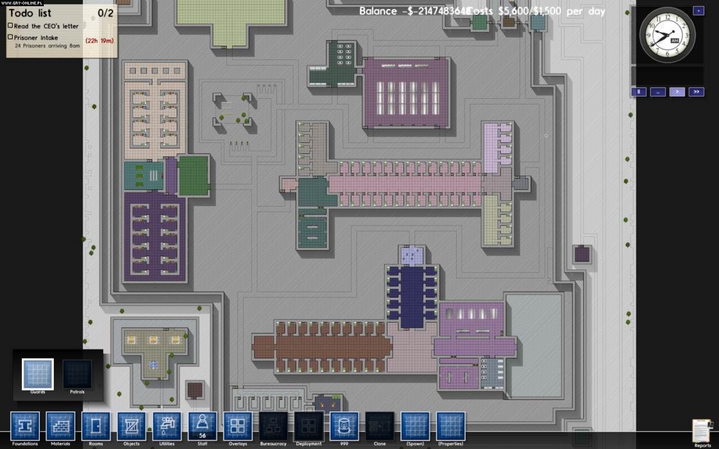Screen dimensions: 719x449
Task: Expand the clock panel with plus button
Action: pyautogui.click(x=698, y=11)
